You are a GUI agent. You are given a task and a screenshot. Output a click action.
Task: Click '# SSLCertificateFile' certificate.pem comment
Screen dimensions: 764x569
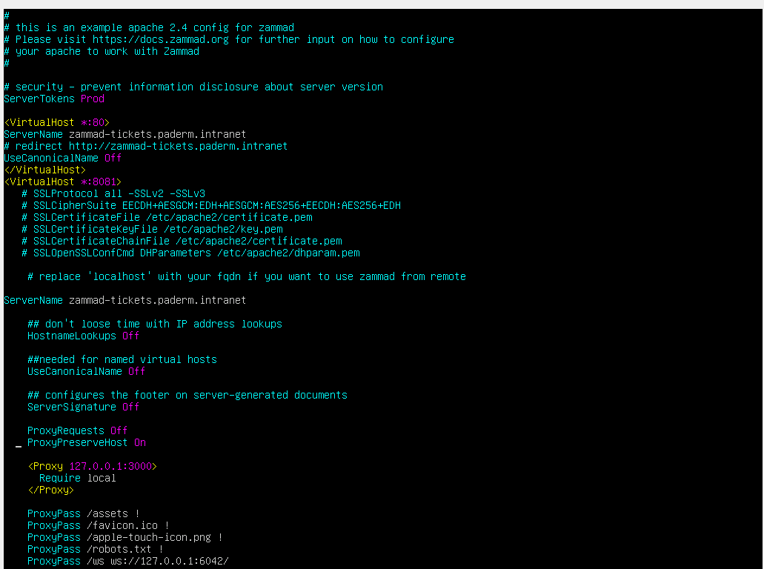[167, 217]
